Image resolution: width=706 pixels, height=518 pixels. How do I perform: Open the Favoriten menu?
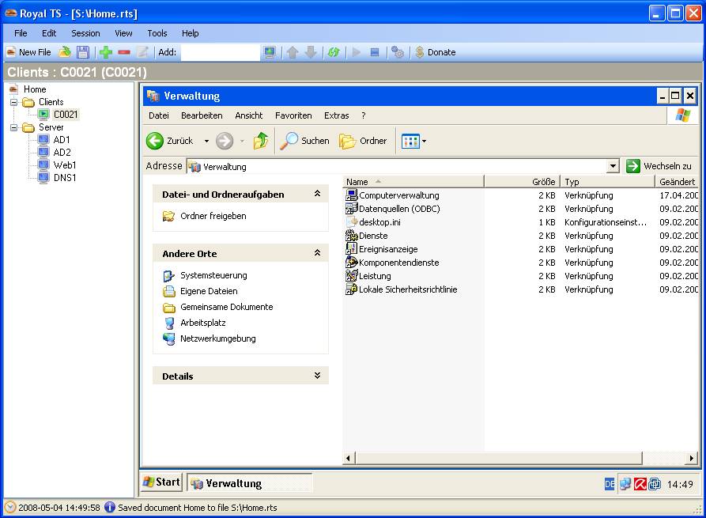tap(293, 115)
